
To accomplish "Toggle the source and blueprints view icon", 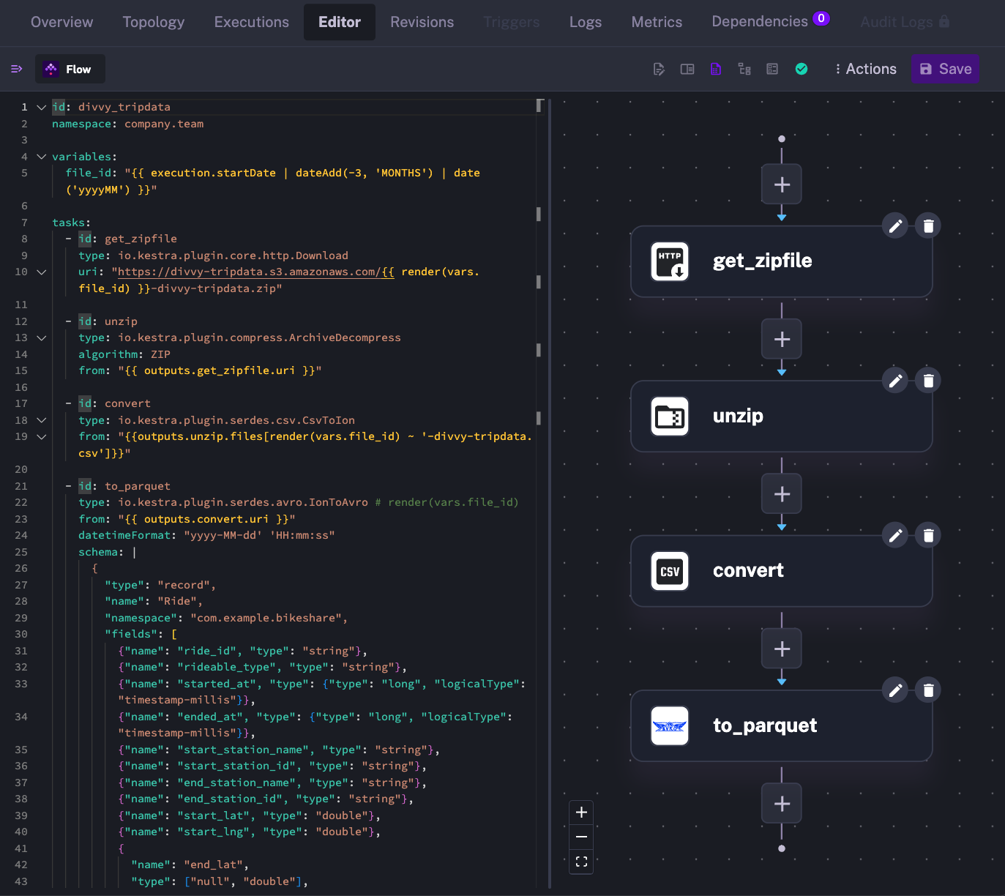I will point(772,69).
